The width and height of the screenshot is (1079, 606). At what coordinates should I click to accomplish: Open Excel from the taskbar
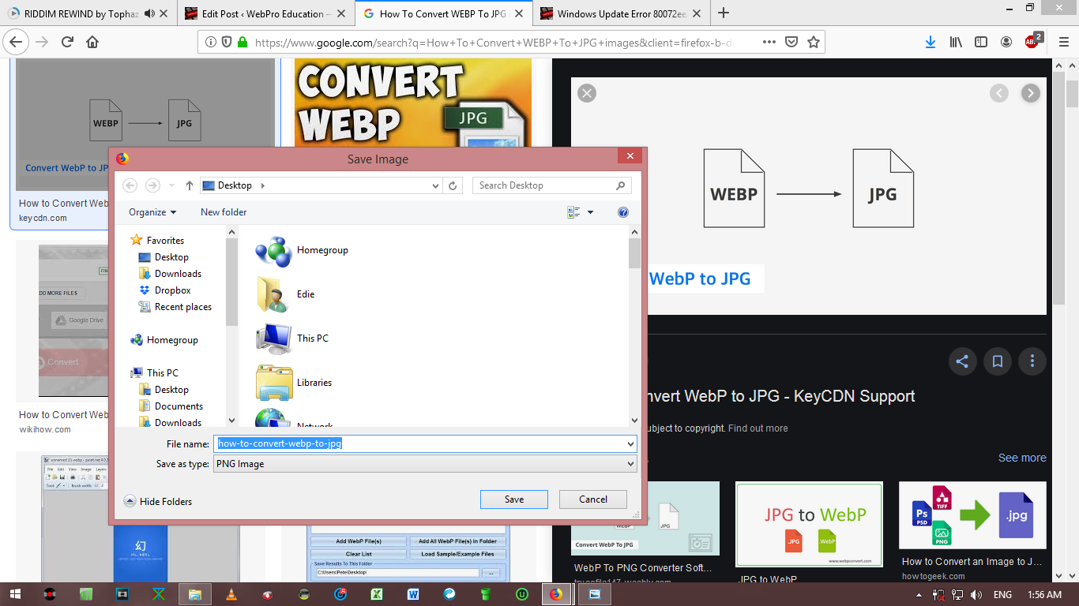tap(378, 594)
